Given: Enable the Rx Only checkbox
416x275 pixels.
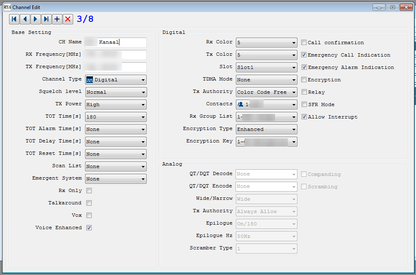Looking at the screenshot, I should coord(89,191).
